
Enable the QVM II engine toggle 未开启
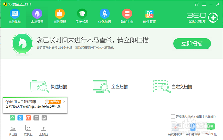[x=53, y=102]
